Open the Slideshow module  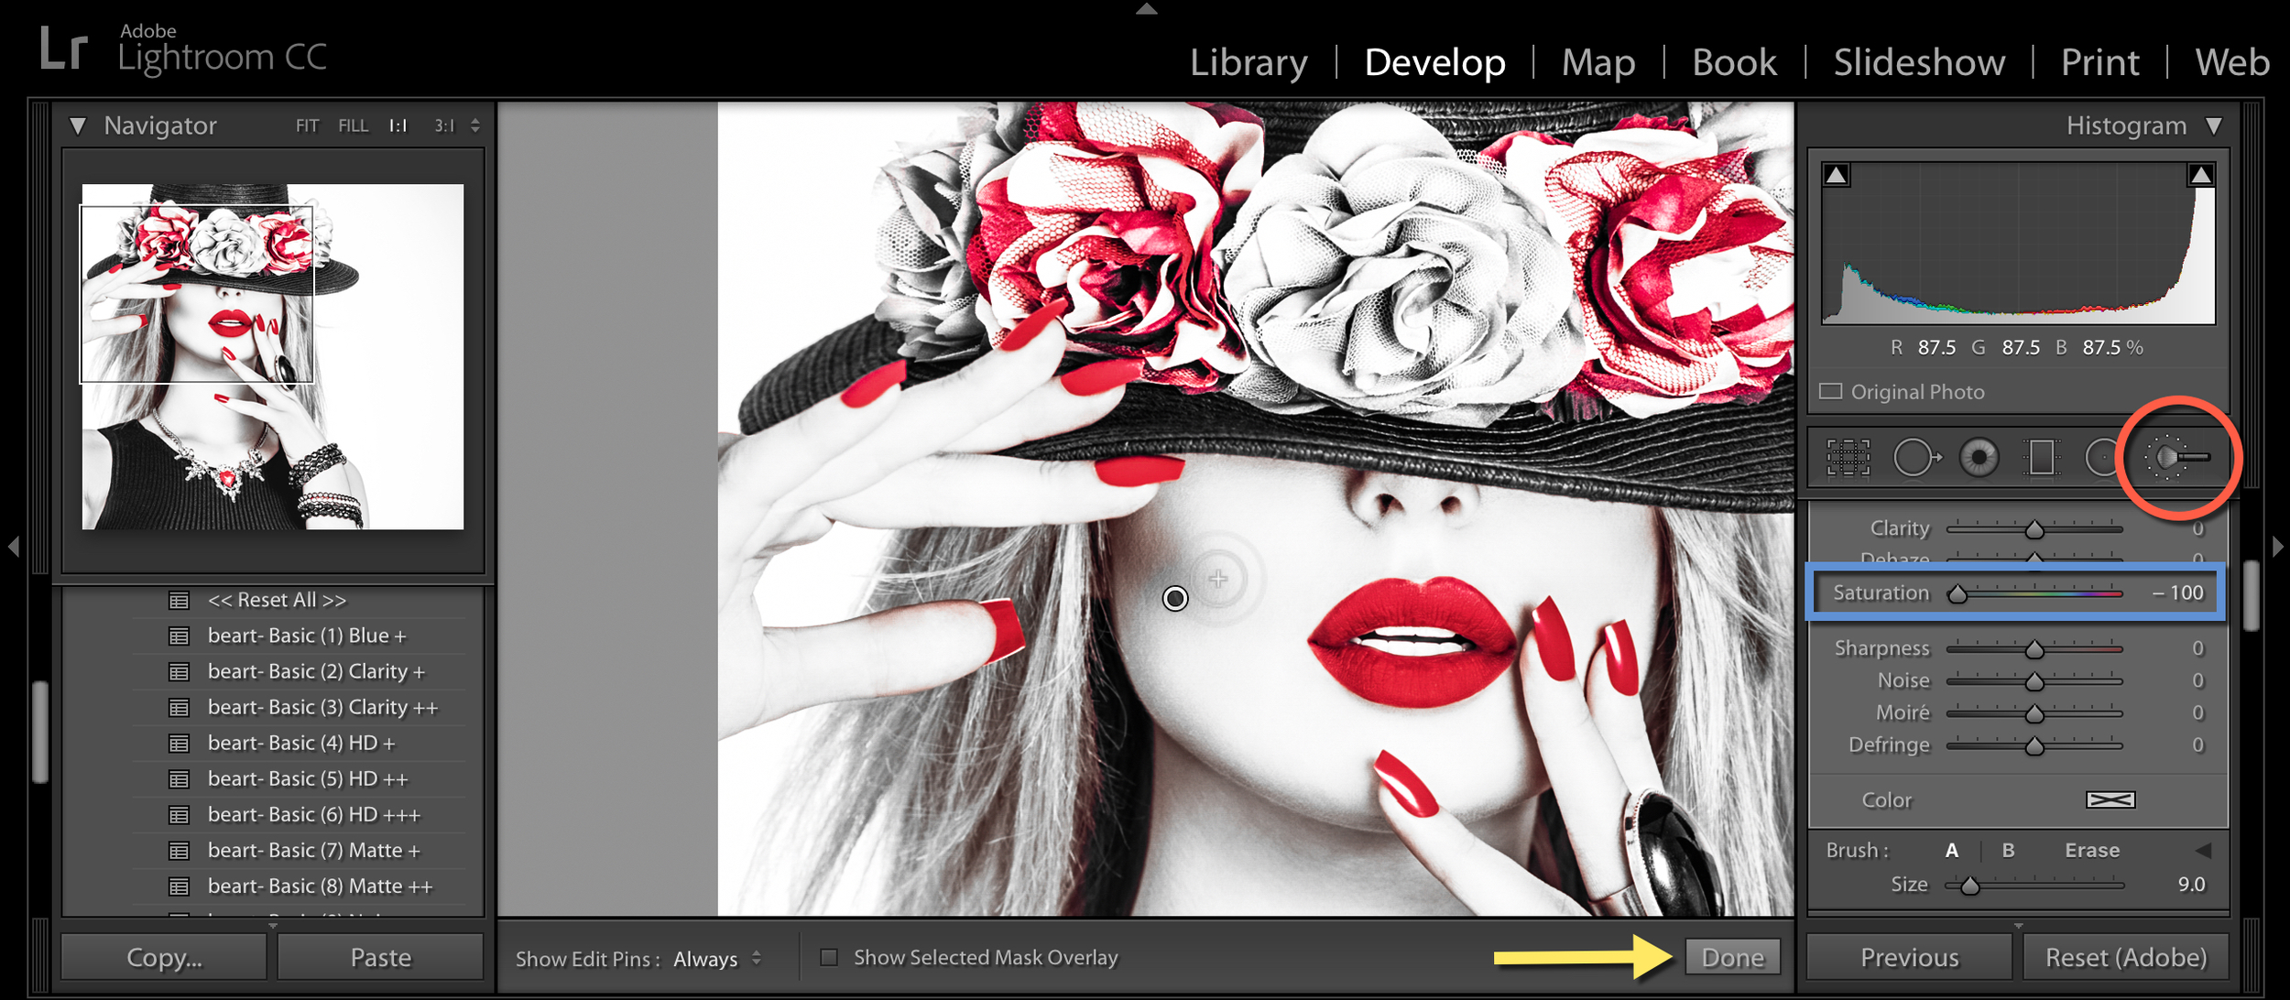pyautogui.click(x=1919, y=63)
